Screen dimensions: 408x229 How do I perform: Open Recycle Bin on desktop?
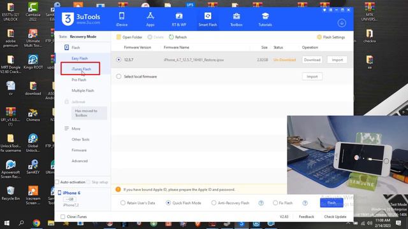tap(10, 193)
